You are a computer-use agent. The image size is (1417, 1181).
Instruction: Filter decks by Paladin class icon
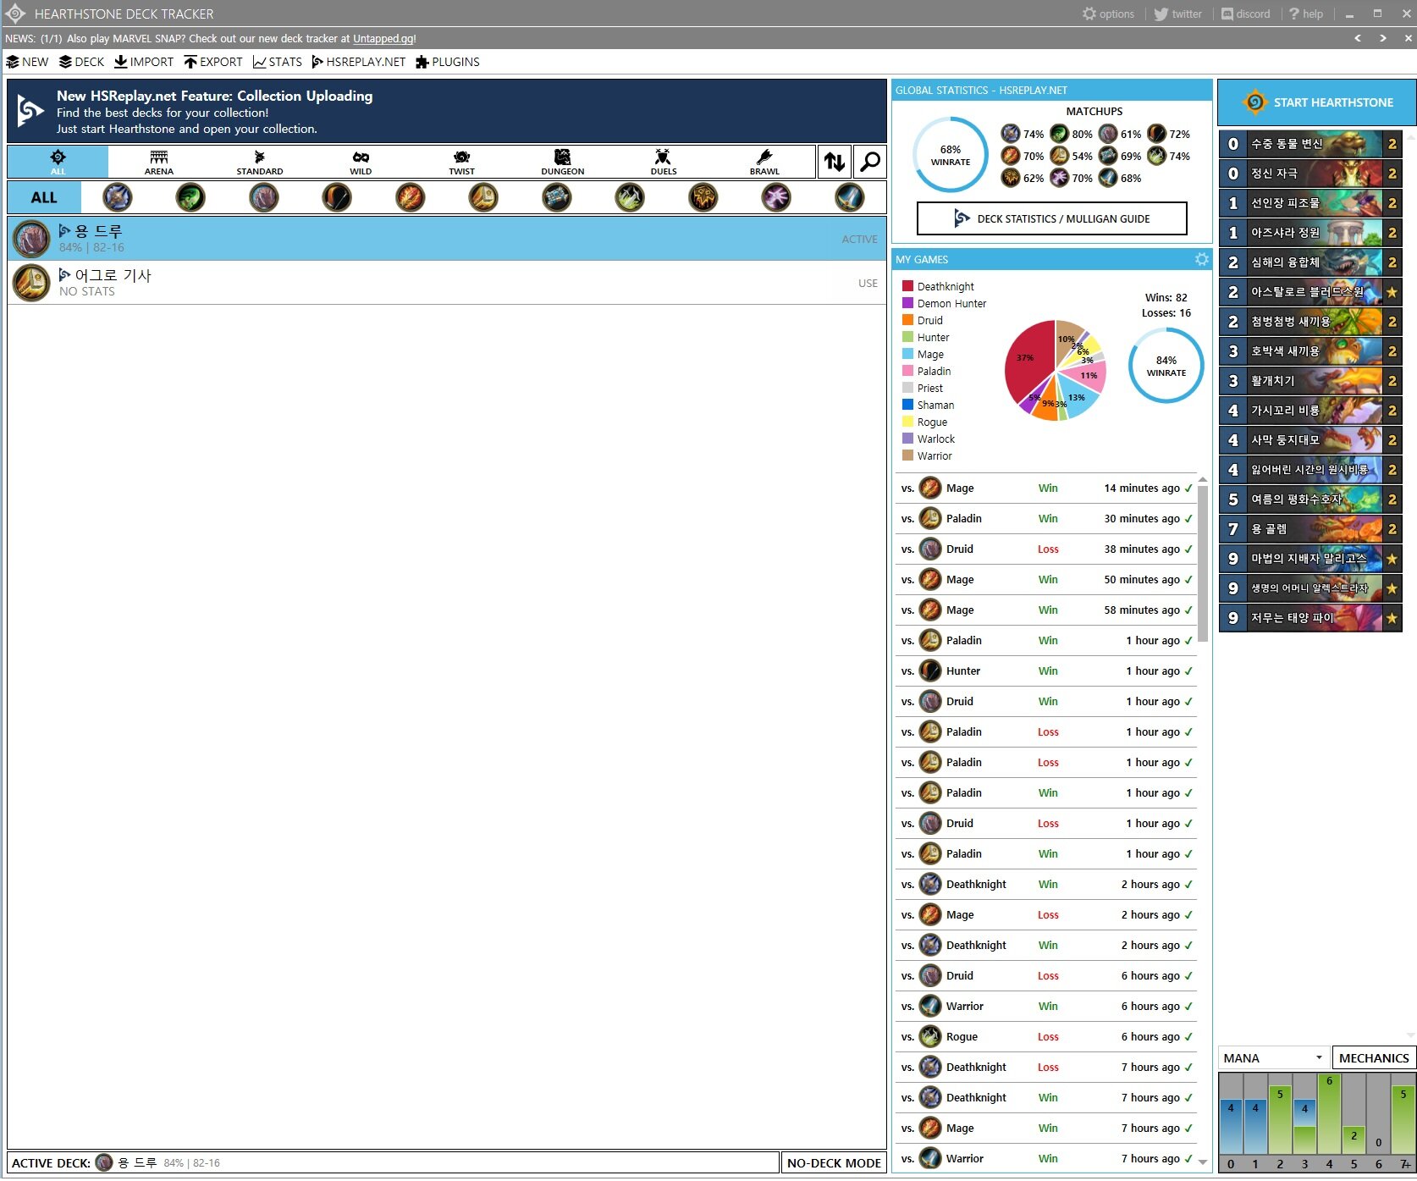coord(483,197)
